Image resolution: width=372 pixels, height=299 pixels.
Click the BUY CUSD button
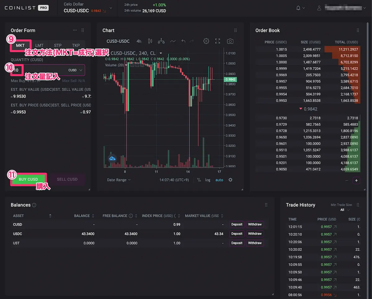pyautogui.click(x=29, y=179)
